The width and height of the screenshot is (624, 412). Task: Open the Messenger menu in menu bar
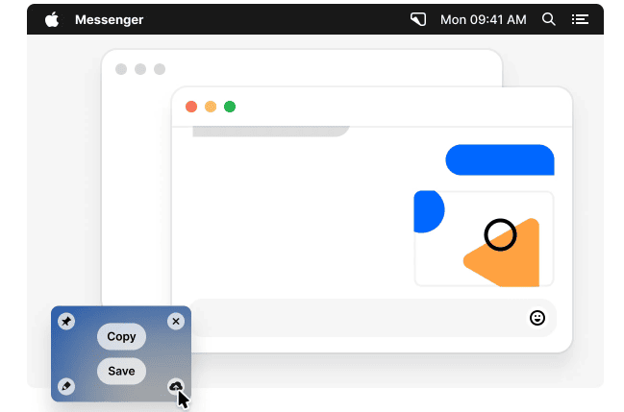[x=109, y=19]
